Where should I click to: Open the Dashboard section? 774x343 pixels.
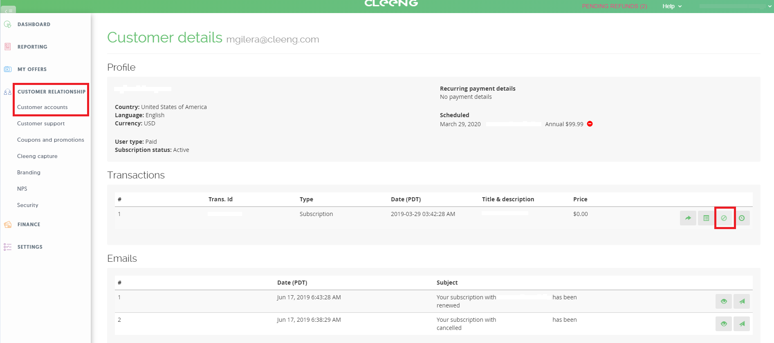(34, 24)
